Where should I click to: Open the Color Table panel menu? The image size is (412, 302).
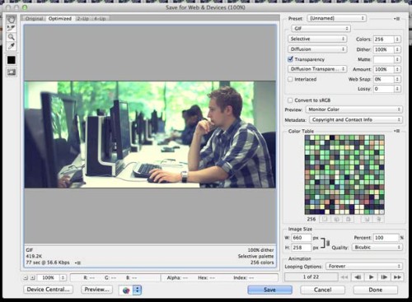click(x=396, y=131)
